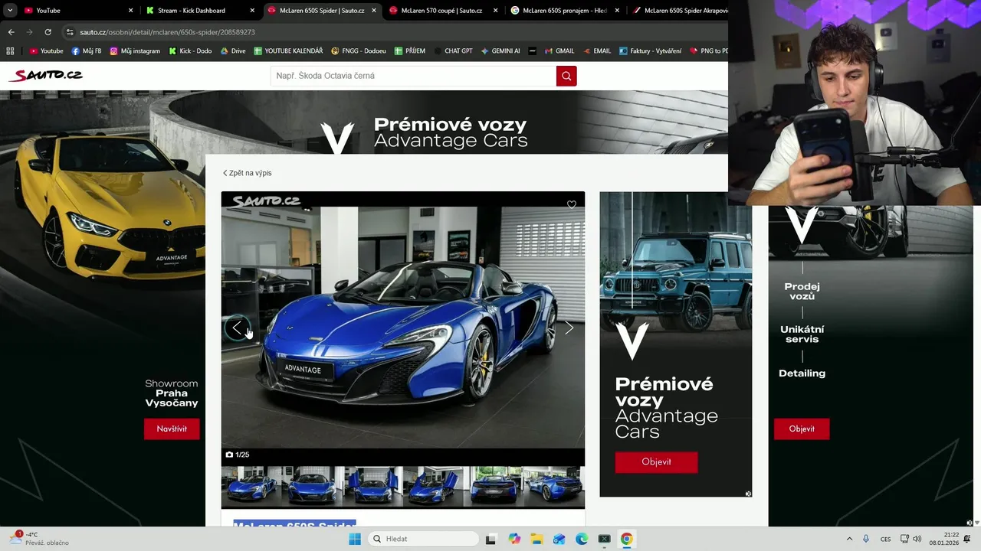Viewport: 981px width, 551px height.
Task: Select second gallery thumbnail
Action: (x=312, y=485)
